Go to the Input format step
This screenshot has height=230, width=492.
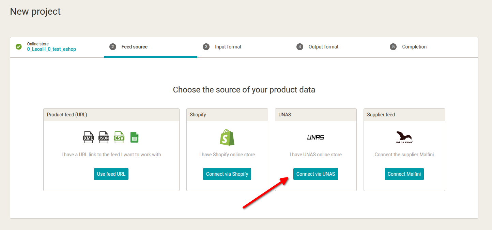click(x=228, y=47)
